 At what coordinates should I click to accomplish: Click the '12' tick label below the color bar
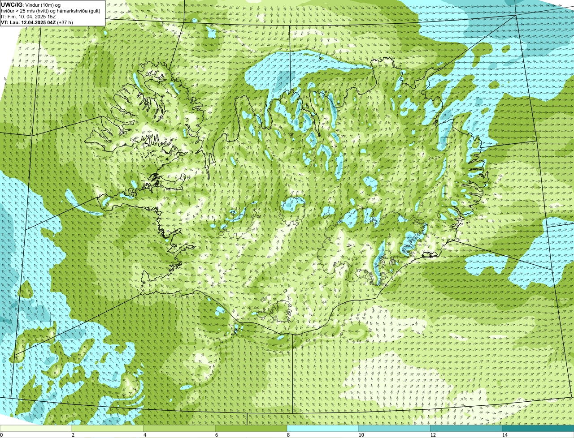[433, 435]
